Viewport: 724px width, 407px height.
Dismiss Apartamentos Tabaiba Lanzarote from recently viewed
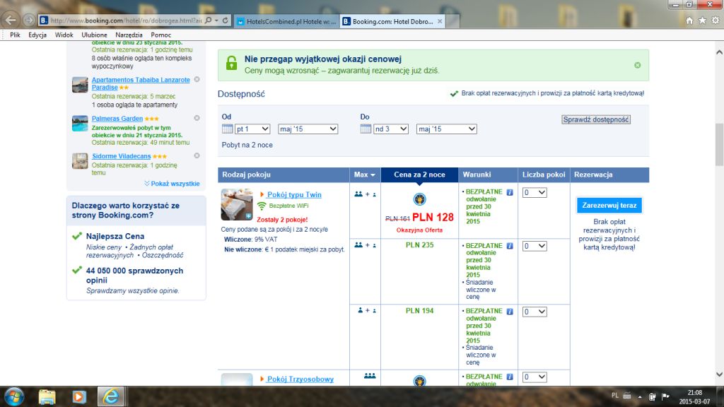[197, 79]
